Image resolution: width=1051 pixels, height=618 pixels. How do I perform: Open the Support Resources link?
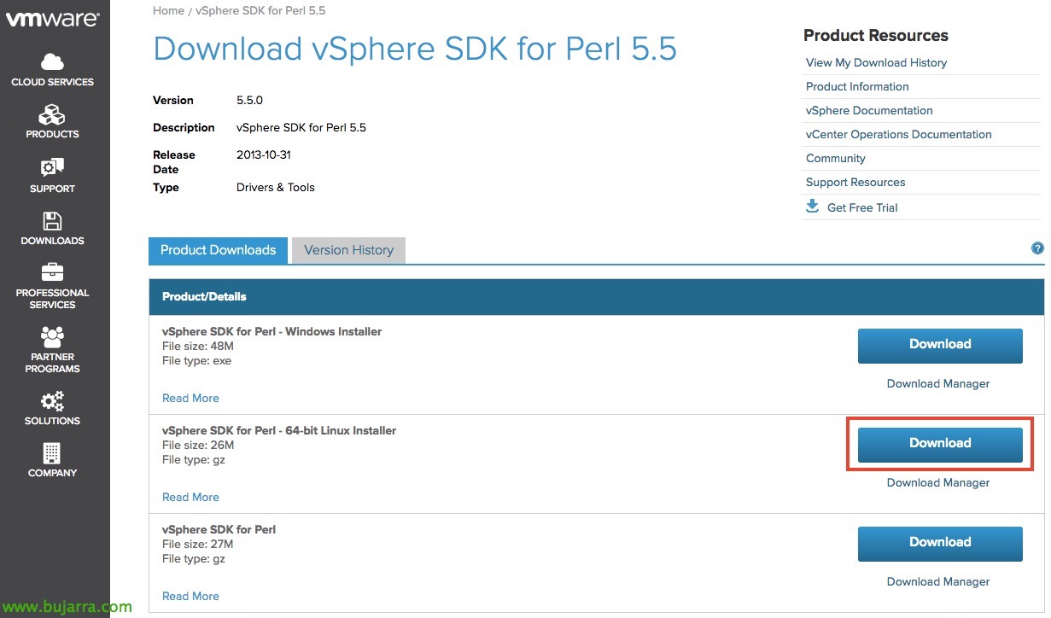point(855,183)
